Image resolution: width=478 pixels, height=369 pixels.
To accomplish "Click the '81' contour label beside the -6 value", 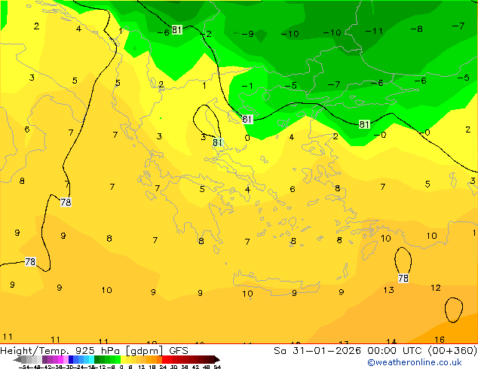I will [x=177, y=30].
